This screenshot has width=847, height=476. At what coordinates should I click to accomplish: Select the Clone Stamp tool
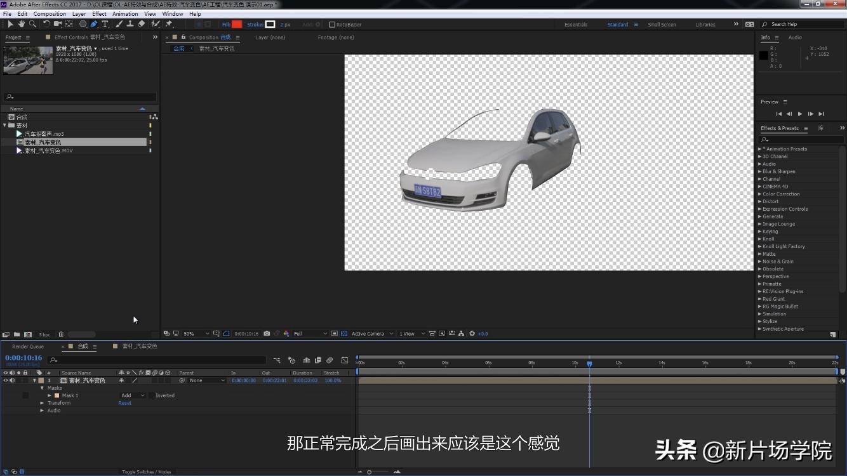pos(131,24)
